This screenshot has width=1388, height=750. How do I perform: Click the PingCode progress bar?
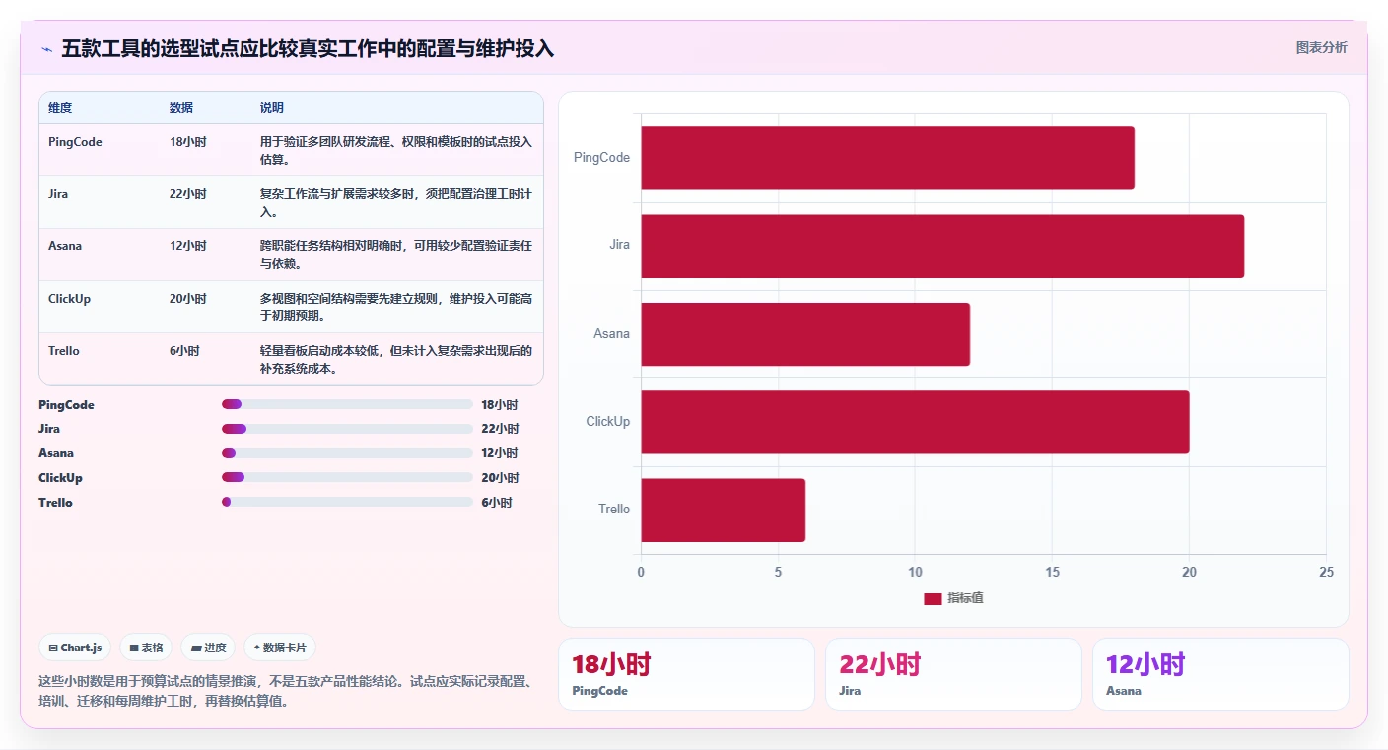point(347,404)
